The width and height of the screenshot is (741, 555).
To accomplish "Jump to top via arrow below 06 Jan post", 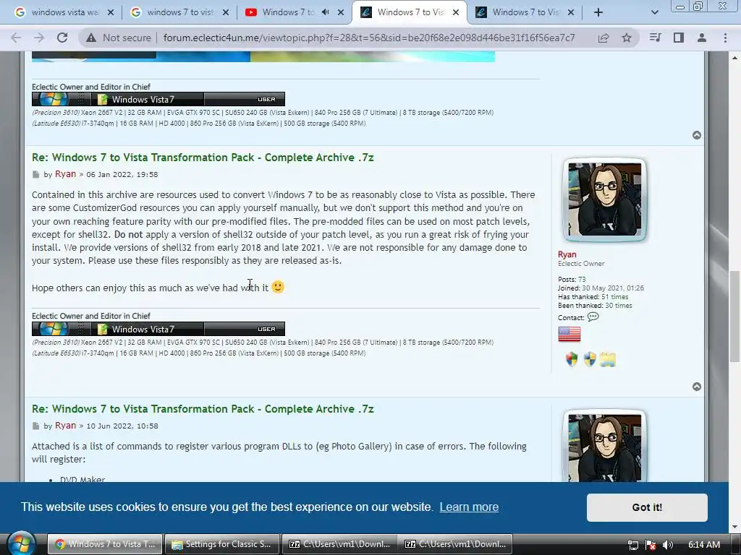I will tap(697, 387).
